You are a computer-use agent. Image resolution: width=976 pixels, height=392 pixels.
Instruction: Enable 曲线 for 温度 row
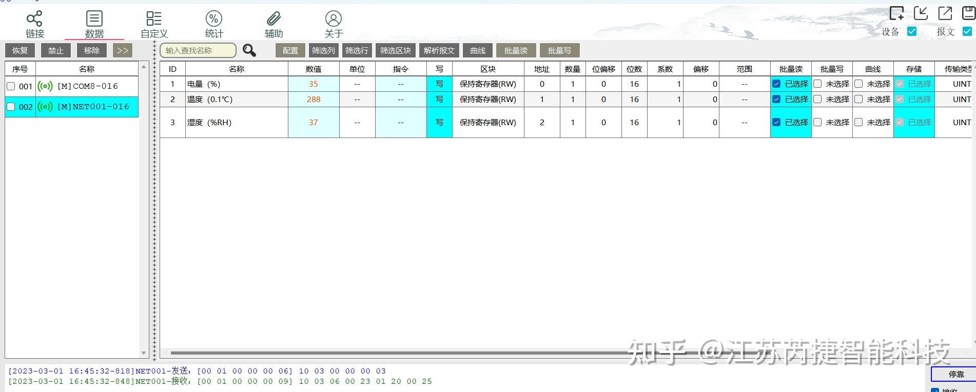[x=858, y=99]
